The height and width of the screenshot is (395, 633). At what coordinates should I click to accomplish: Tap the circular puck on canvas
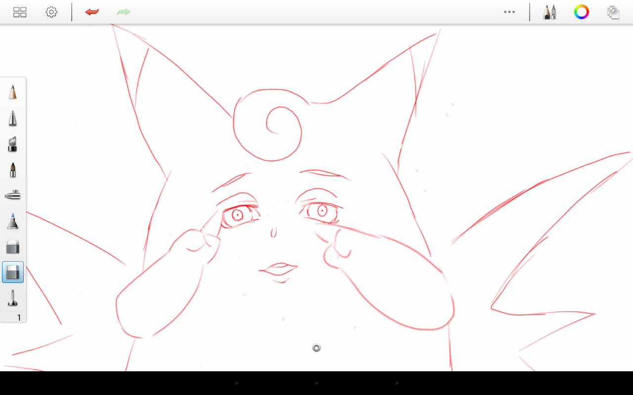point(316,348)
